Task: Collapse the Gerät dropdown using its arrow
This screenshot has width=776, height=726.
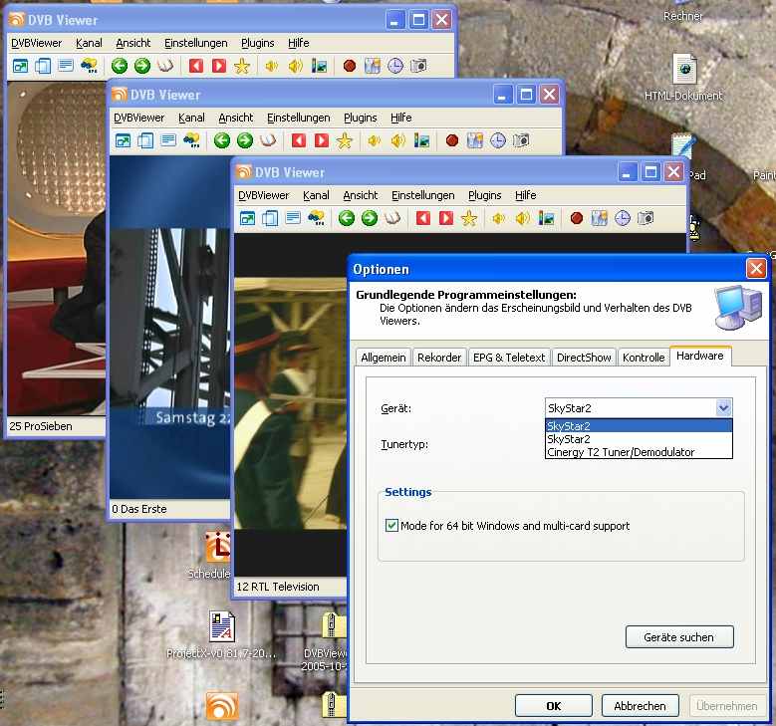Action: [x=723, y=407]
